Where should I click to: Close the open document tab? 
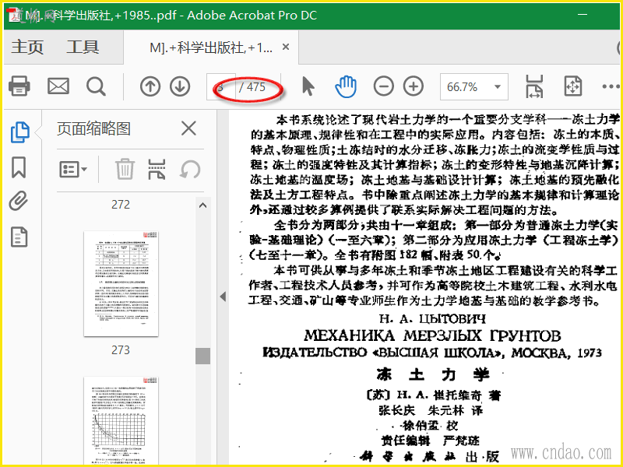tap(285, 47)
